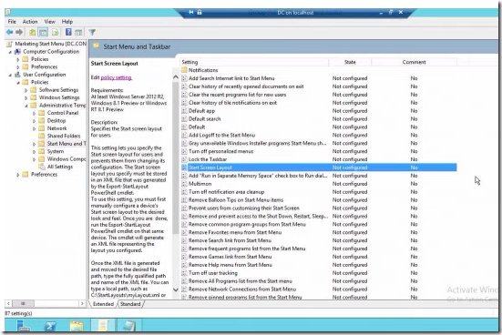Collapse the Computer Configuration node
This screenshot has height=335, width=502.
pos(10,52)
